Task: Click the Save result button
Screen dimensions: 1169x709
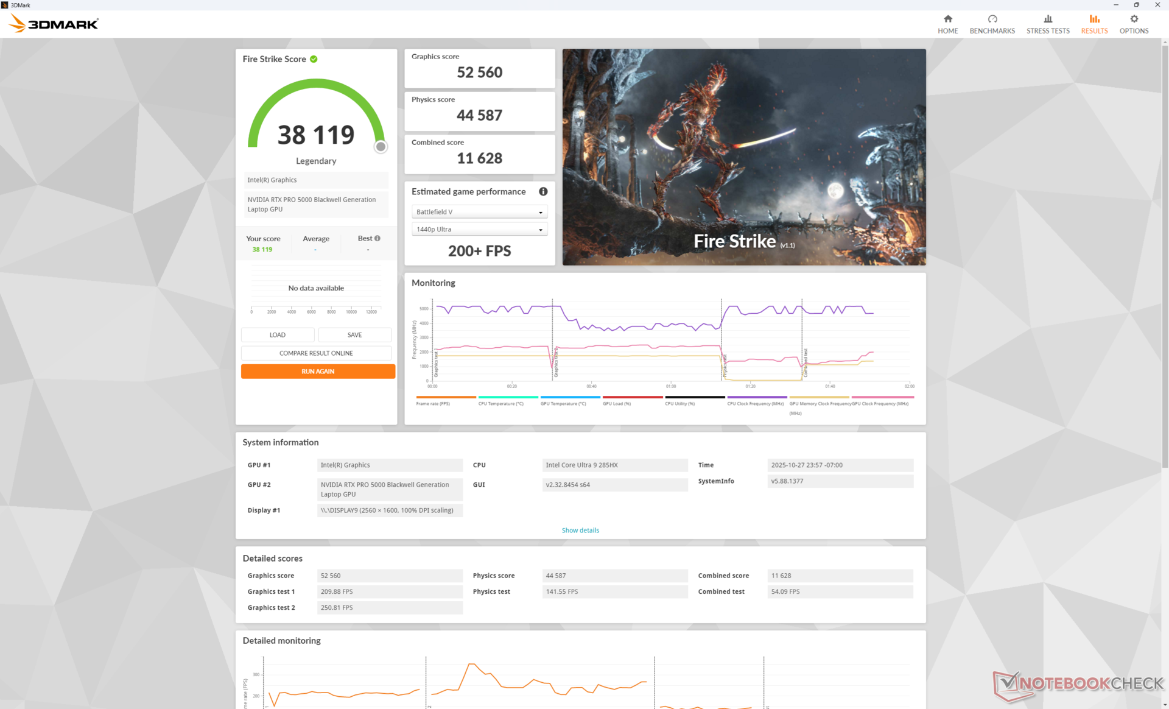Action: [354, 335]
